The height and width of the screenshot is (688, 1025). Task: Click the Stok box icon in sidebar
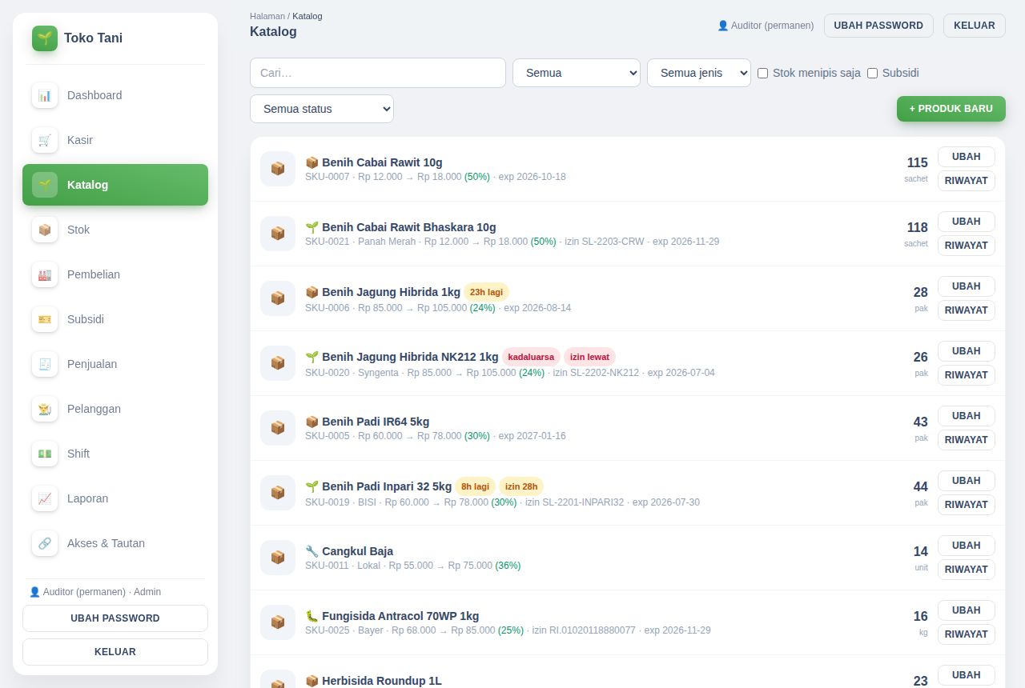click(45, 230)
